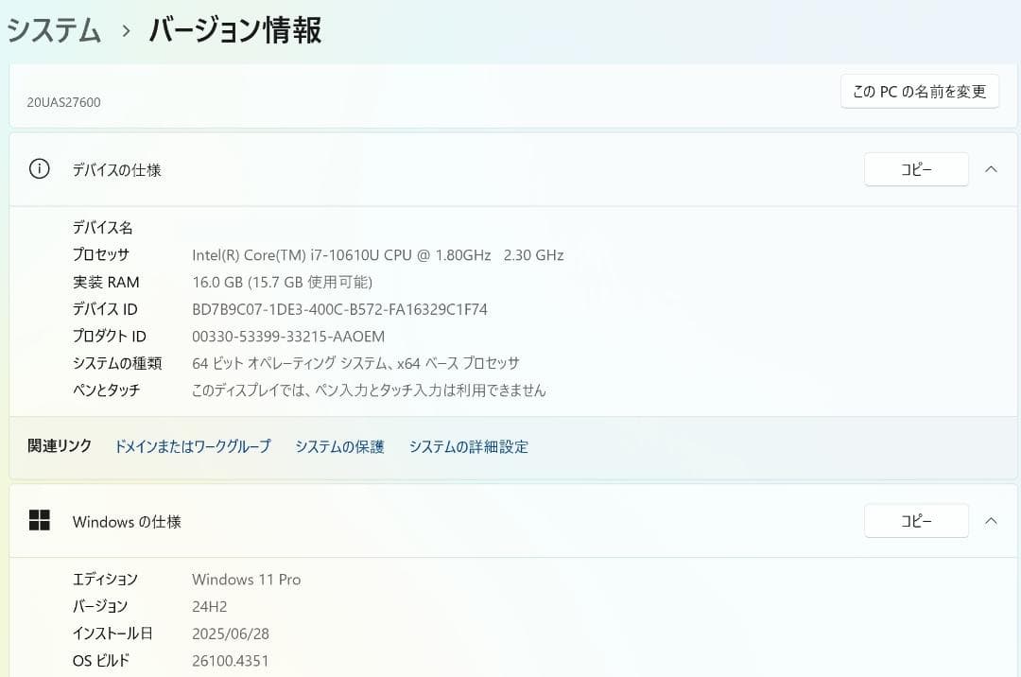Select the システム breadcrumb item
Screen dimensions: 1021x677
[54, 29]
